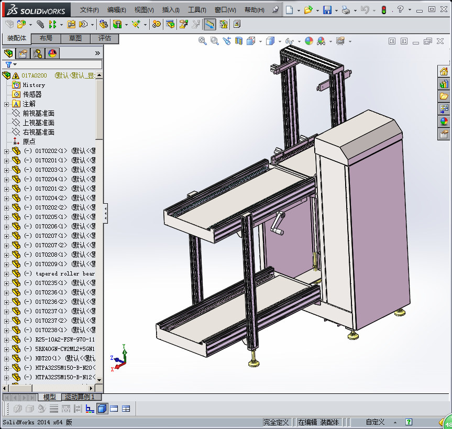Open the 工具(T) menu
452x429 pixels.
click(197, 10)
